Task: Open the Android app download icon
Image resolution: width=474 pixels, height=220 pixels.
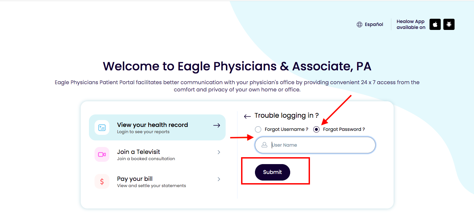Action: pyautogui.click(x=449, y=24)
